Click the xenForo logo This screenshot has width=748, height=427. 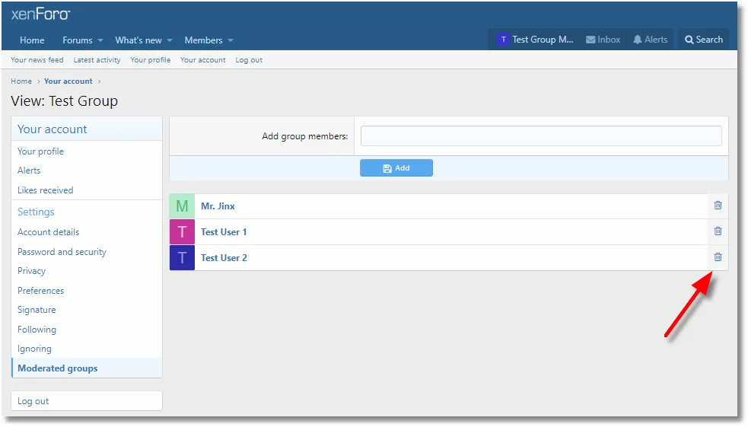coord(40,14)
